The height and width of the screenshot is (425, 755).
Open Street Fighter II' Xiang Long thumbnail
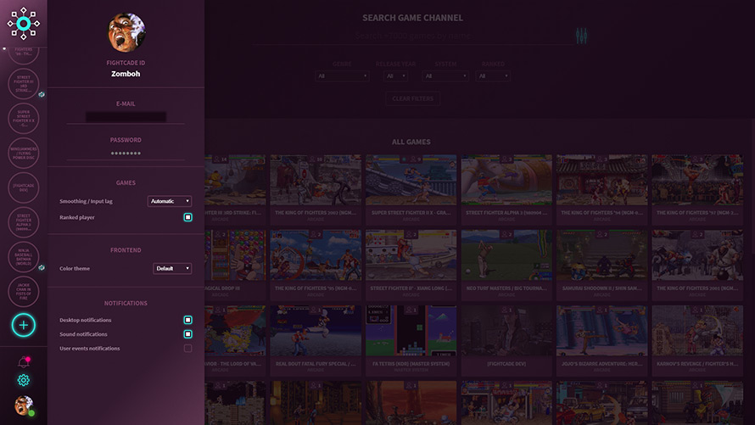point(411,255)
